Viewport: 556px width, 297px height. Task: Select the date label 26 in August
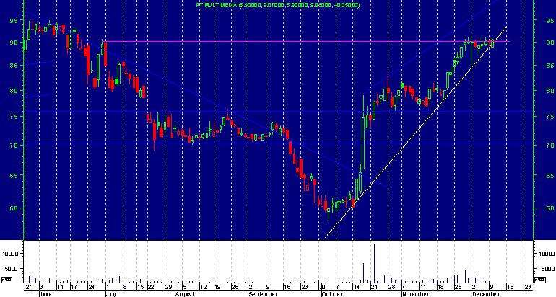[235, 287]
